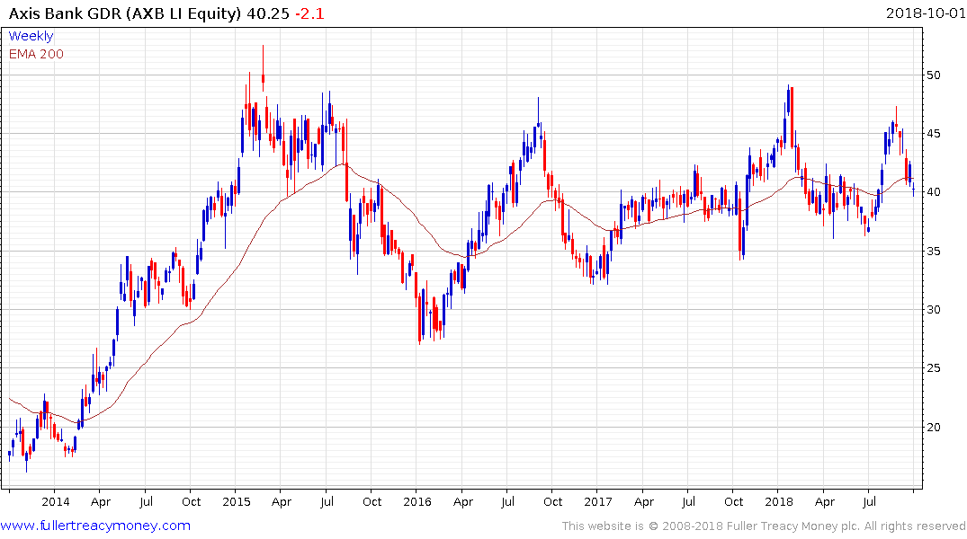Select the Weekly interval label
The height and width of the screenshot is (539, 967).
pos(31,37)
